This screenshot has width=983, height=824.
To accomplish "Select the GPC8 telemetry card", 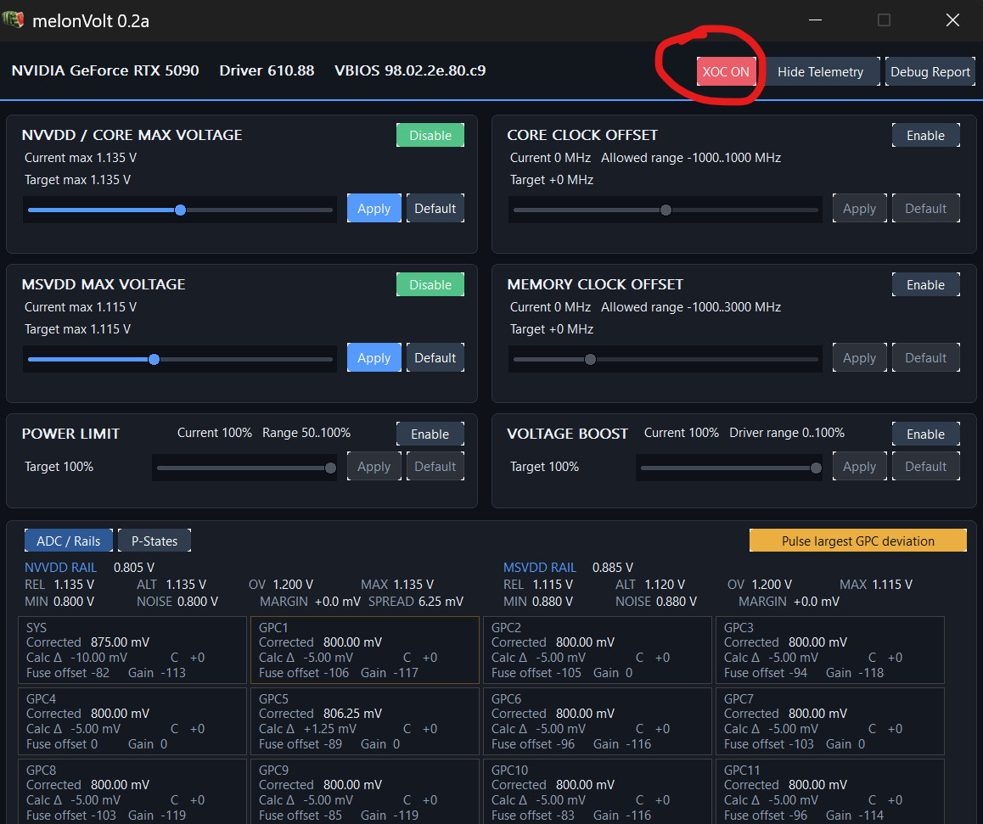I will pos(132,792).
